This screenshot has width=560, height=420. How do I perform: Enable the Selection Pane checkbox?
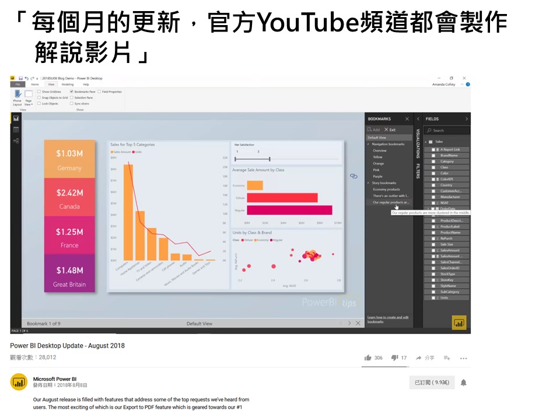click(x=72, y=97)
